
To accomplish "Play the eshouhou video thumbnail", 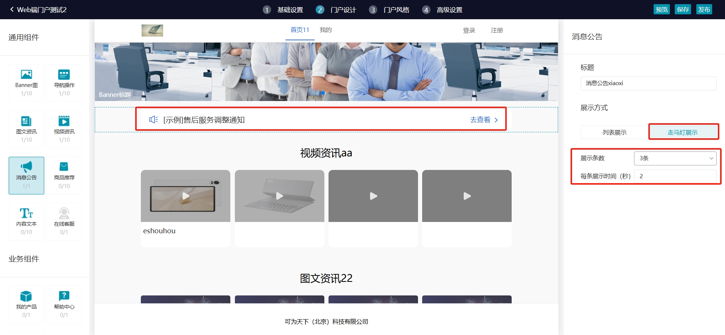I will pyautogui.click(x=185, y=196).
